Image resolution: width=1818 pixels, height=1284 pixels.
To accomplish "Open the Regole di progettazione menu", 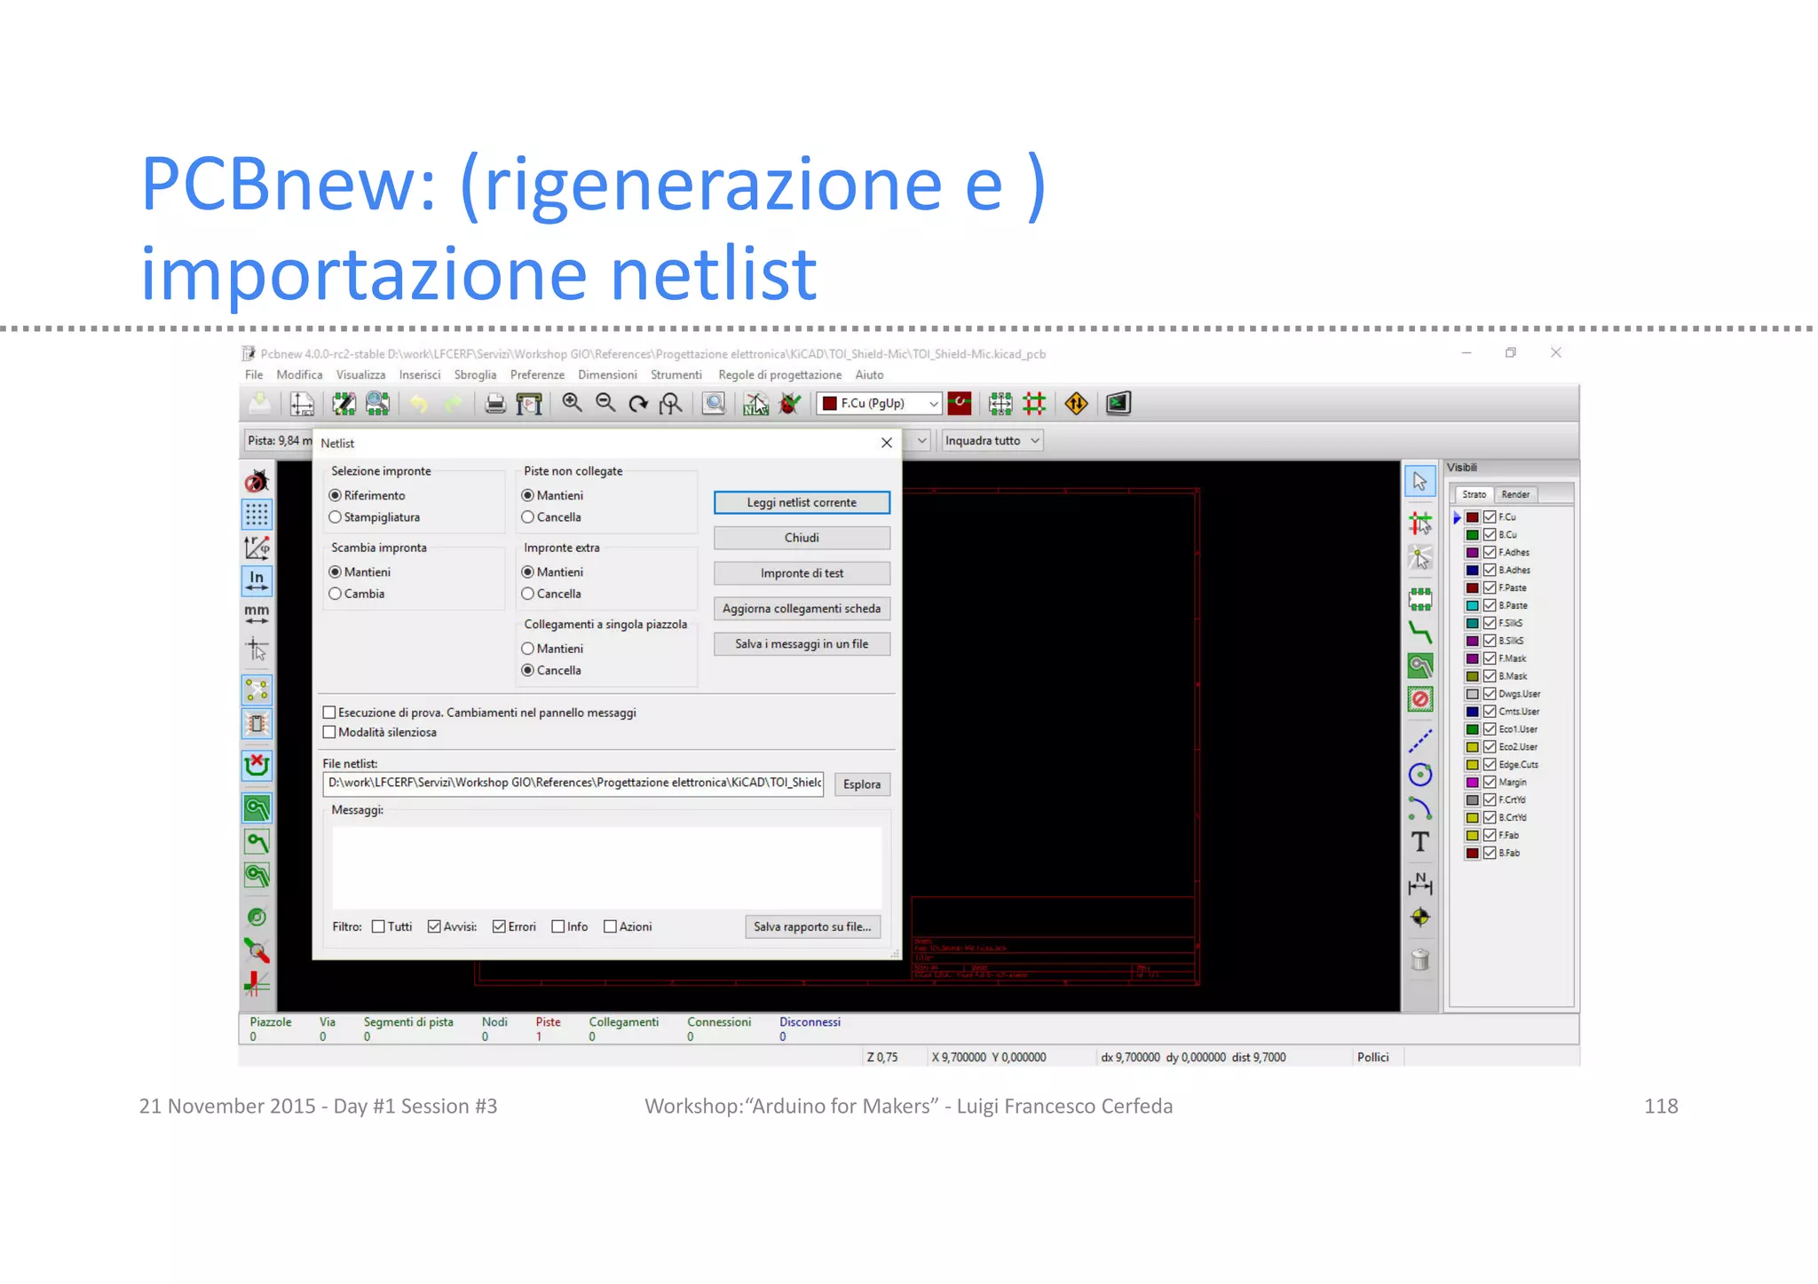I will [779, 375].
